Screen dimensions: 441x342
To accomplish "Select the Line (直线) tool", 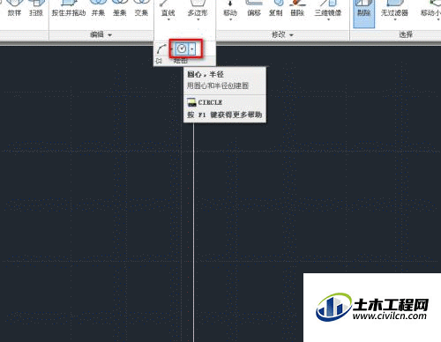I will click(x=168, y=8).
